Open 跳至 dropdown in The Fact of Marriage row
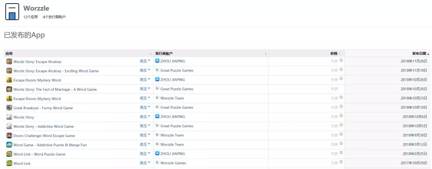The width and height of the screenshot is (432, 169). (x=145, y=89)
